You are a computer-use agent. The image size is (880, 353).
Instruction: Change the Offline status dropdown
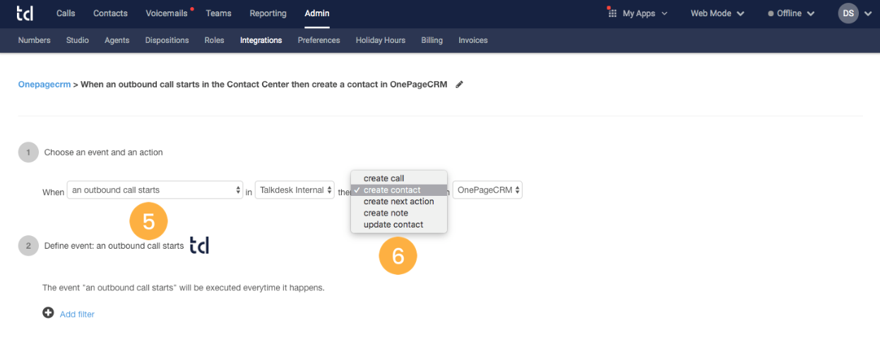tap(791, 13)
